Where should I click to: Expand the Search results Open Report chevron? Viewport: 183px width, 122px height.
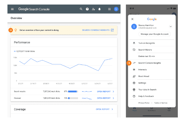[113, 92]
